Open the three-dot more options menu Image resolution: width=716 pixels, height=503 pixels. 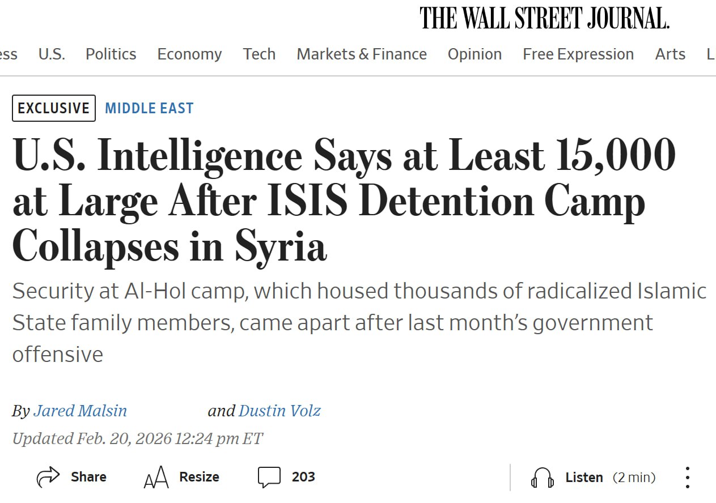687,478
